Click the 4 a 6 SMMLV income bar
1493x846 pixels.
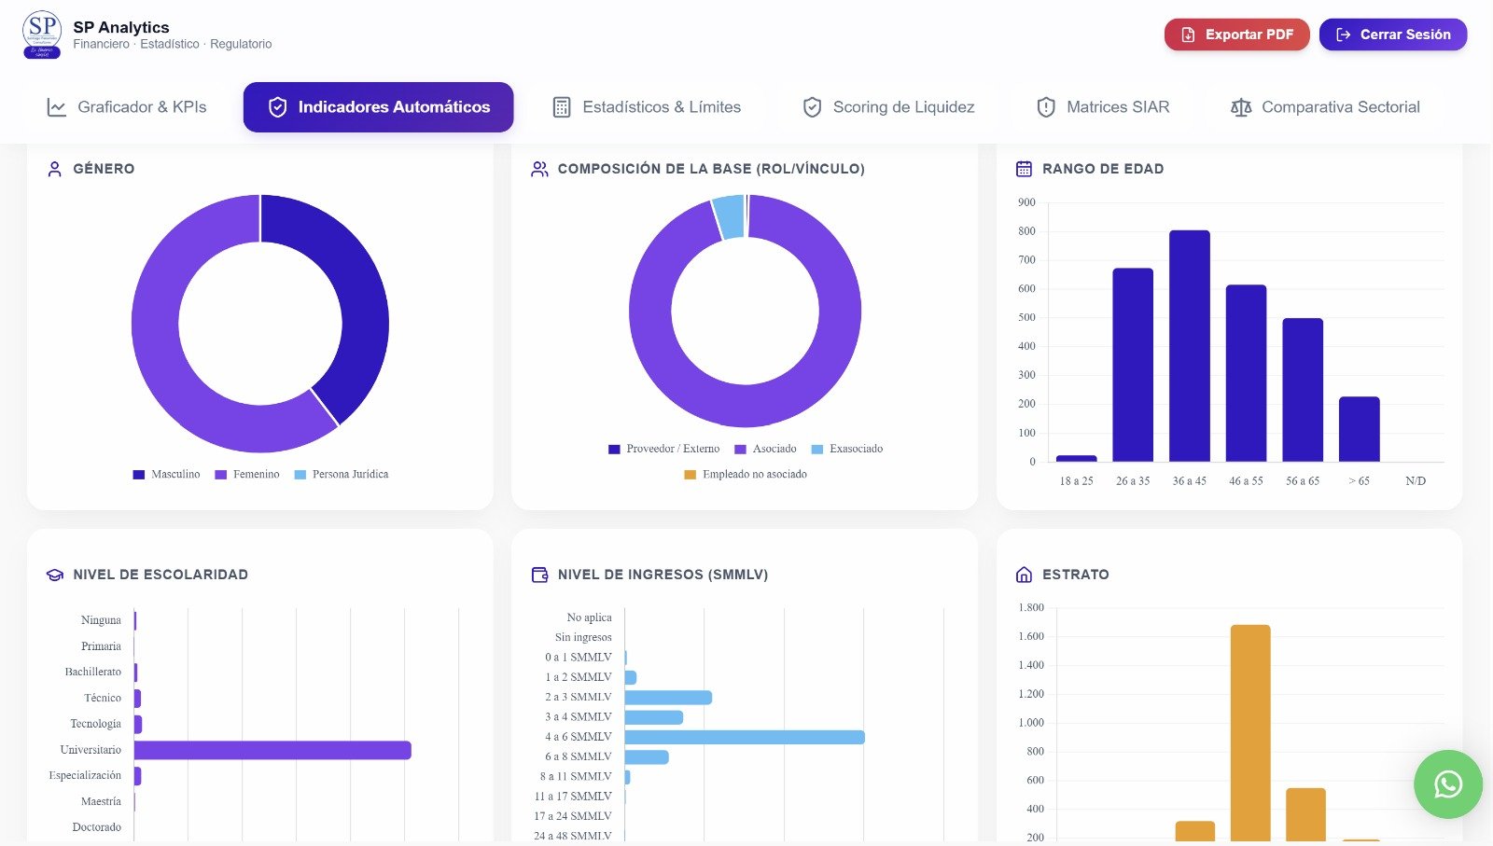tap(745, 737)
